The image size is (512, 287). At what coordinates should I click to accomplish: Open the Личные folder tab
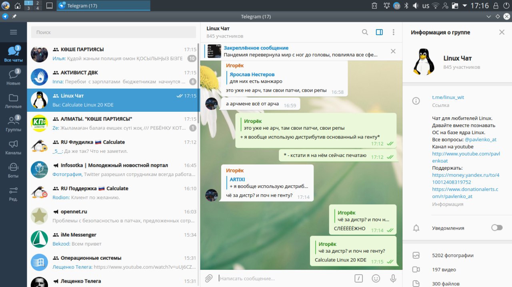tap(14, 101)
